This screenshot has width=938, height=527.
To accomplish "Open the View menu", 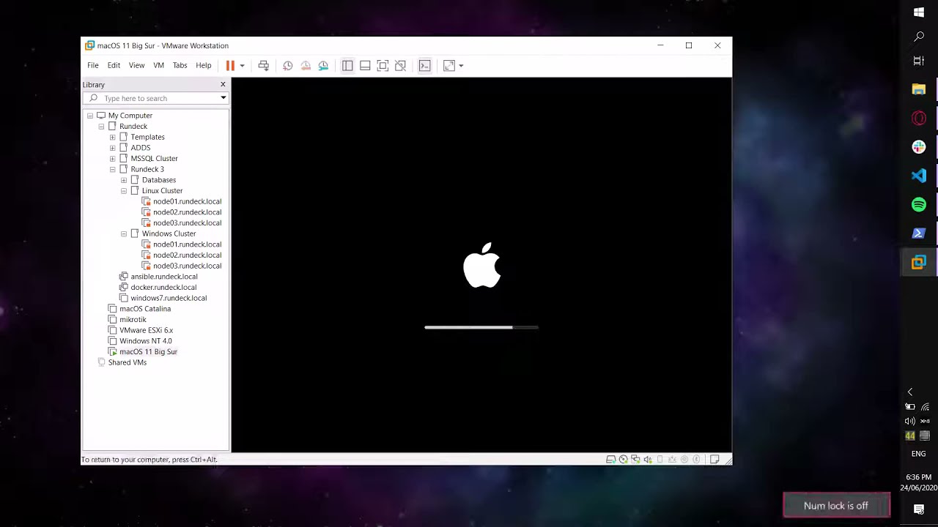I will click(x=137, y=65).
